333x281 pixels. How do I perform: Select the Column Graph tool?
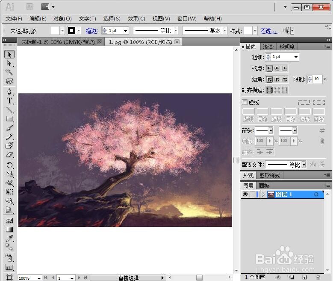(x=9, y=267)
